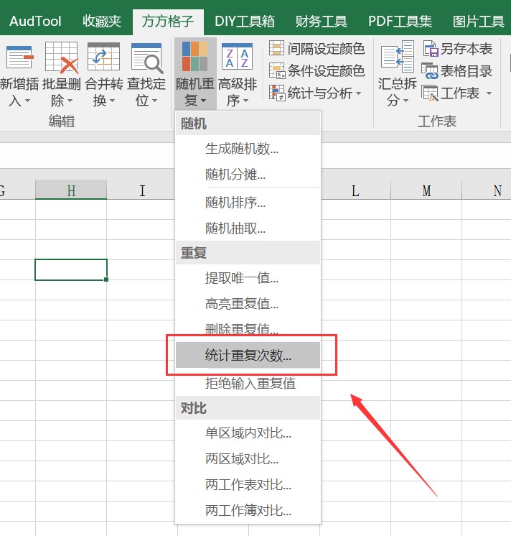Open the DIY工具箱 tab
The width and height of the screenshot is (511, 536).
[x=245, y=22]
